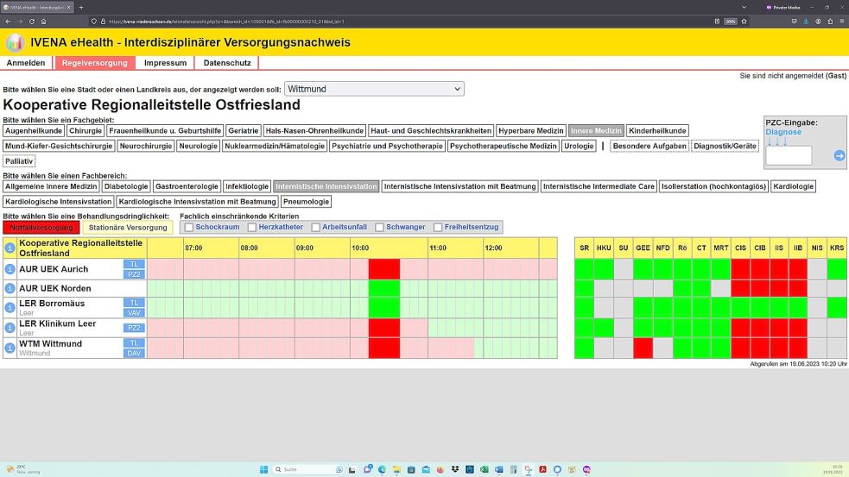Go back in browser history
This screenshot has width=849, height=477.
[x=8, y=22]
